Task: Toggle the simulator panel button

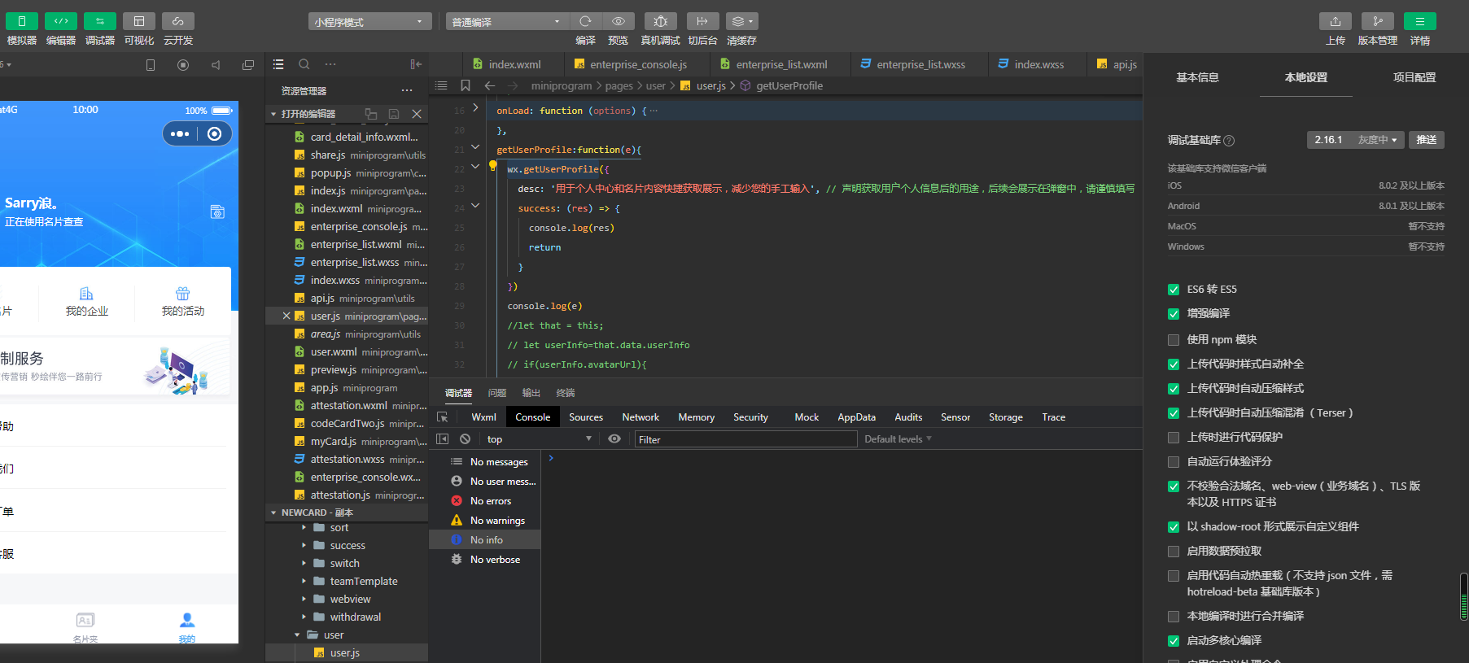Action: pyautogui.click(x=22, y=21)
